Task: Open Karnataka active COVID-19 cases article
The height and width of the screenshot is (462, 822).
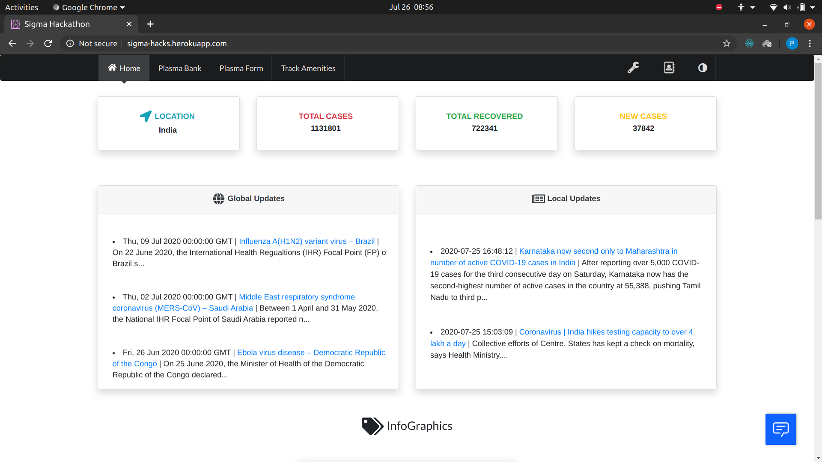Action: pyautogui.click(x=598, y=251)
